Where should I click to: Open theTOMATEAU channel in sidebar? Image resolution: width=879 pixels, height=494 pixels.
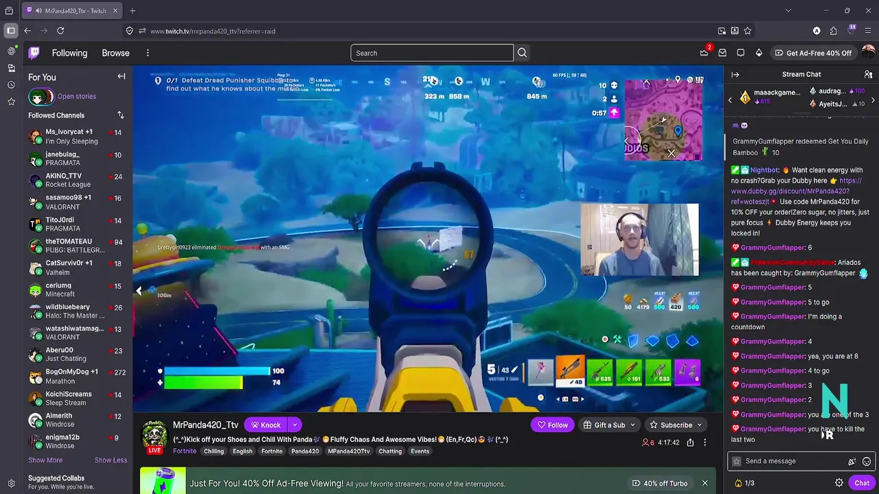75,246
